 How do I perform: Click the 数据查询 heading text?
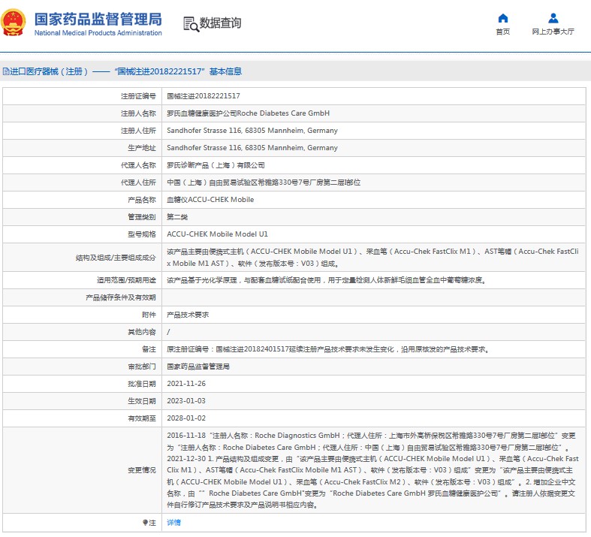222,23
